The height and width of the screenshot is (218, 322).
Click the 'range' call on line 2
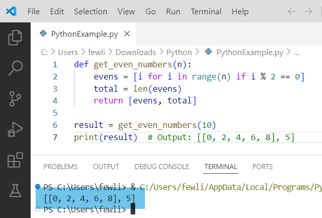pos(204,76)
